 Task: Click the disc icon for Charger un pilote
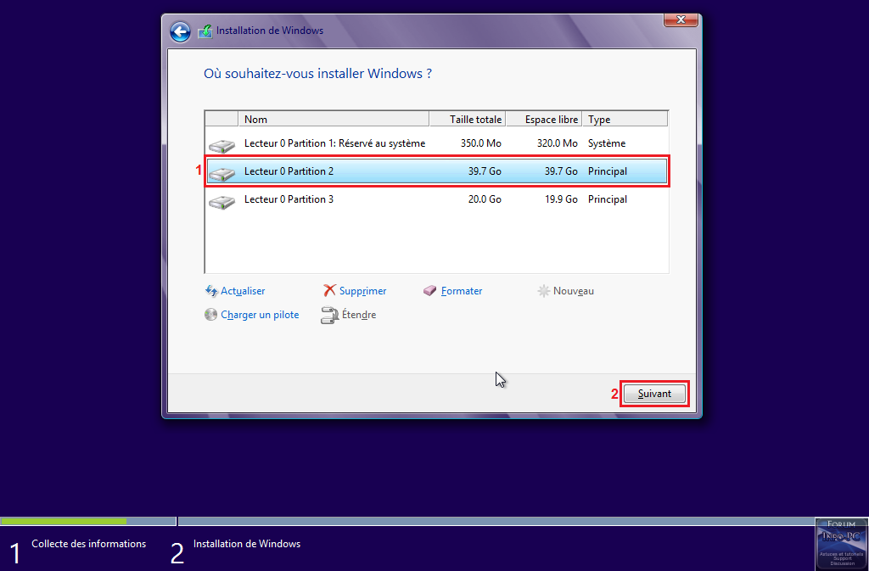210,315
